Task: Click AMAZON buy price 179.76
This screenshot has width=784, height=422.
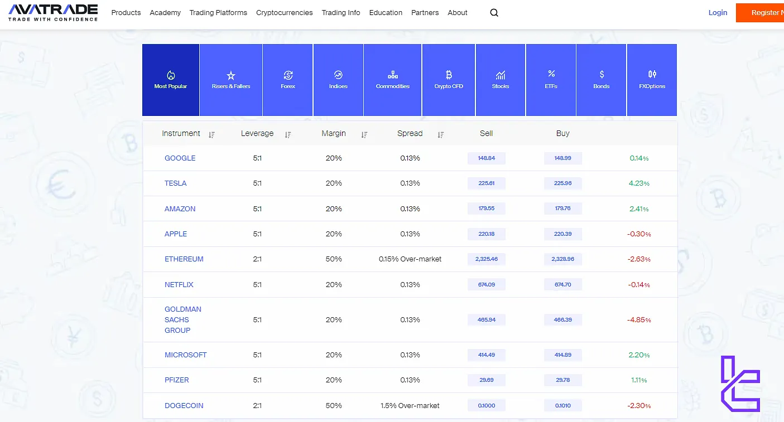Action: click(x=563, y=209)
